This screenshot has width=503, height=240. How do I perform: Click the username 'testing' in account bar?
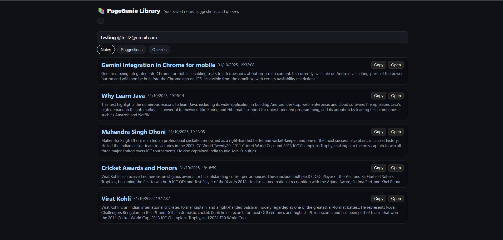(x=108, y=38)
